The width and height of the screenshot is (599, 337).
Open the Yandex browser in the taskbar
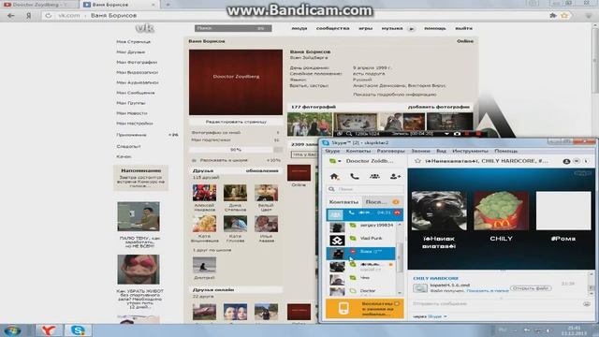[48, 330]
